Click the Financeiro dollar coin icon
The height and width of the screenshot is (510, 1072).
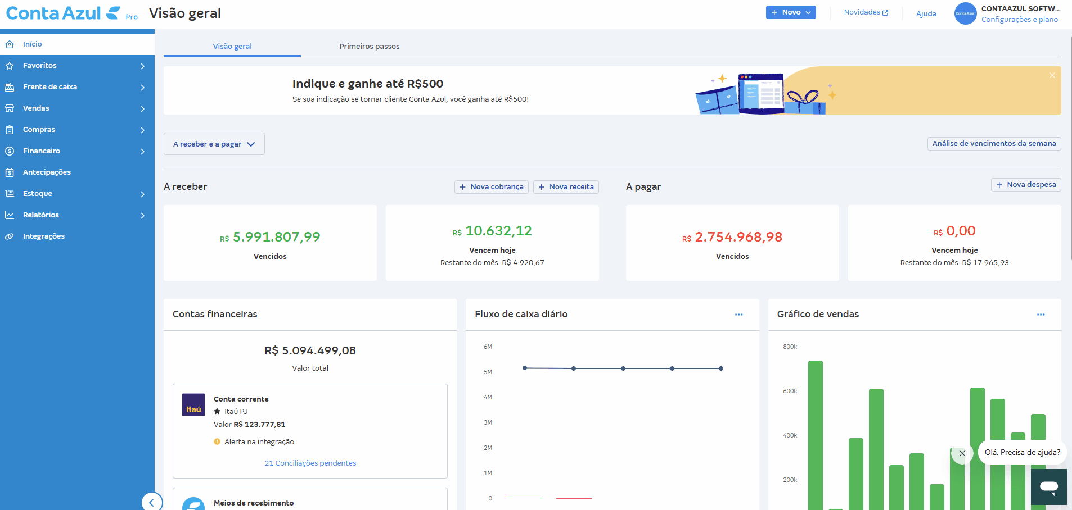(x=10, y=151)
